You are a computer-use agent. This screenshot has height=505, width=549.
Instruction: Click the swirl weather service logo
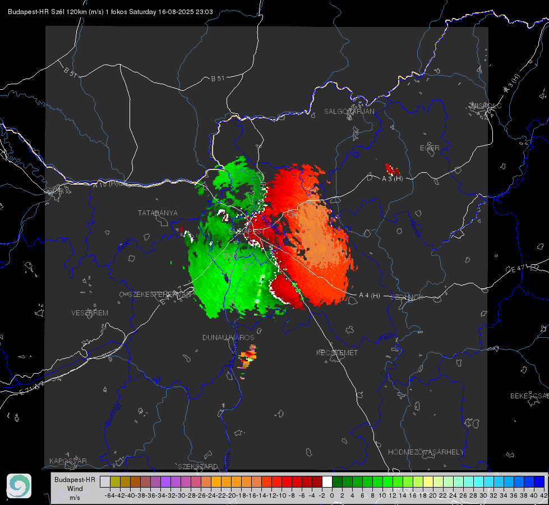pyautogui.click(x=19, y=486)
